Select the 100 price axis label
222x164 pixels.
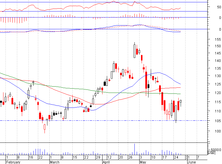(218, 131)
